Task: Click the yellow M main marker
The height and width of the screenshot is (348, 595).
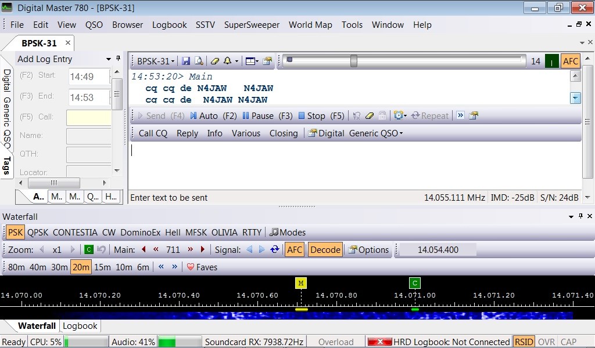Action: click(301, 283)
